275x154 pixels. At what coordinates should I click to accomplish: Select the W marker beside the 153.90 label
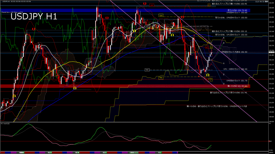click(x=209, y=5)
